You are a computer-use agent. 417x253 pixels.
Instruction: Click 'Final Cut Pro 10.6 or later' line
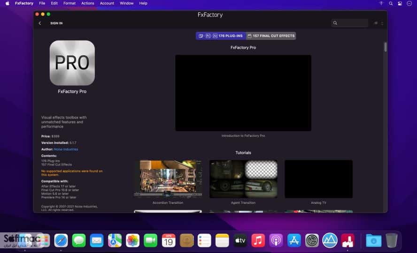(x=60, y=190)
